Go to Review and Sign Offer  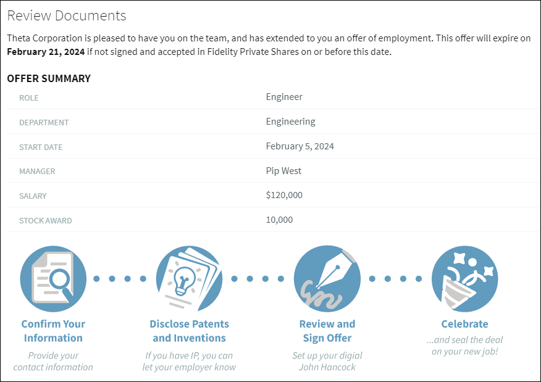(327, 331)
